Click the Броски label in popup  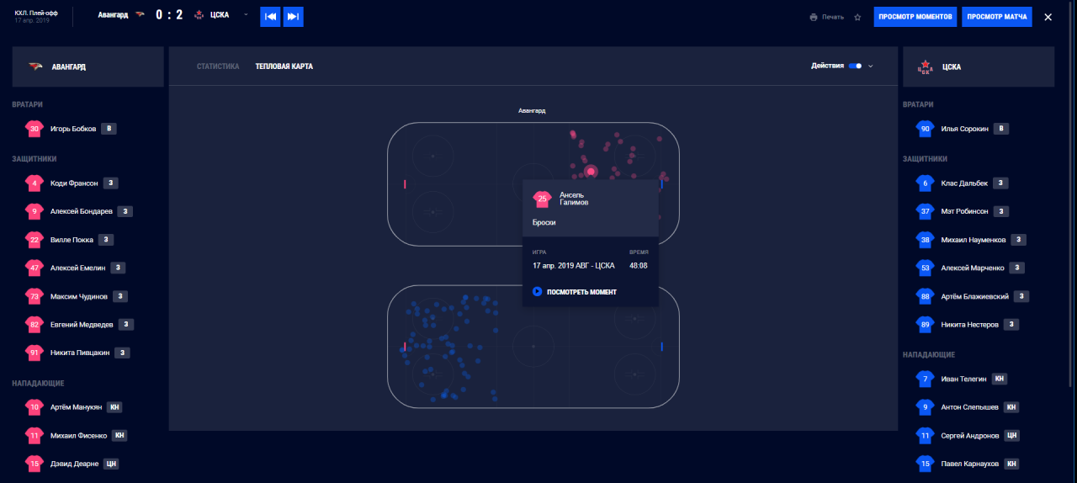544,223
